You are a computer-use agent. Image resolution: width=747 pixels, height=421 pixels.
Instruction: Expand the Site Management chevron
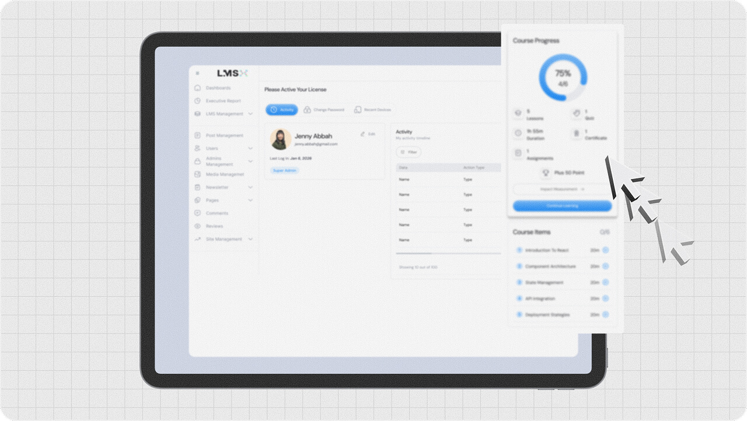[250, 239]
